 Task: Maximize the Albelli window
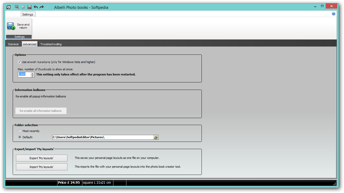point(322,6)
